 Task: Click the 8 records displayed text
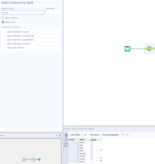[111, 135]
